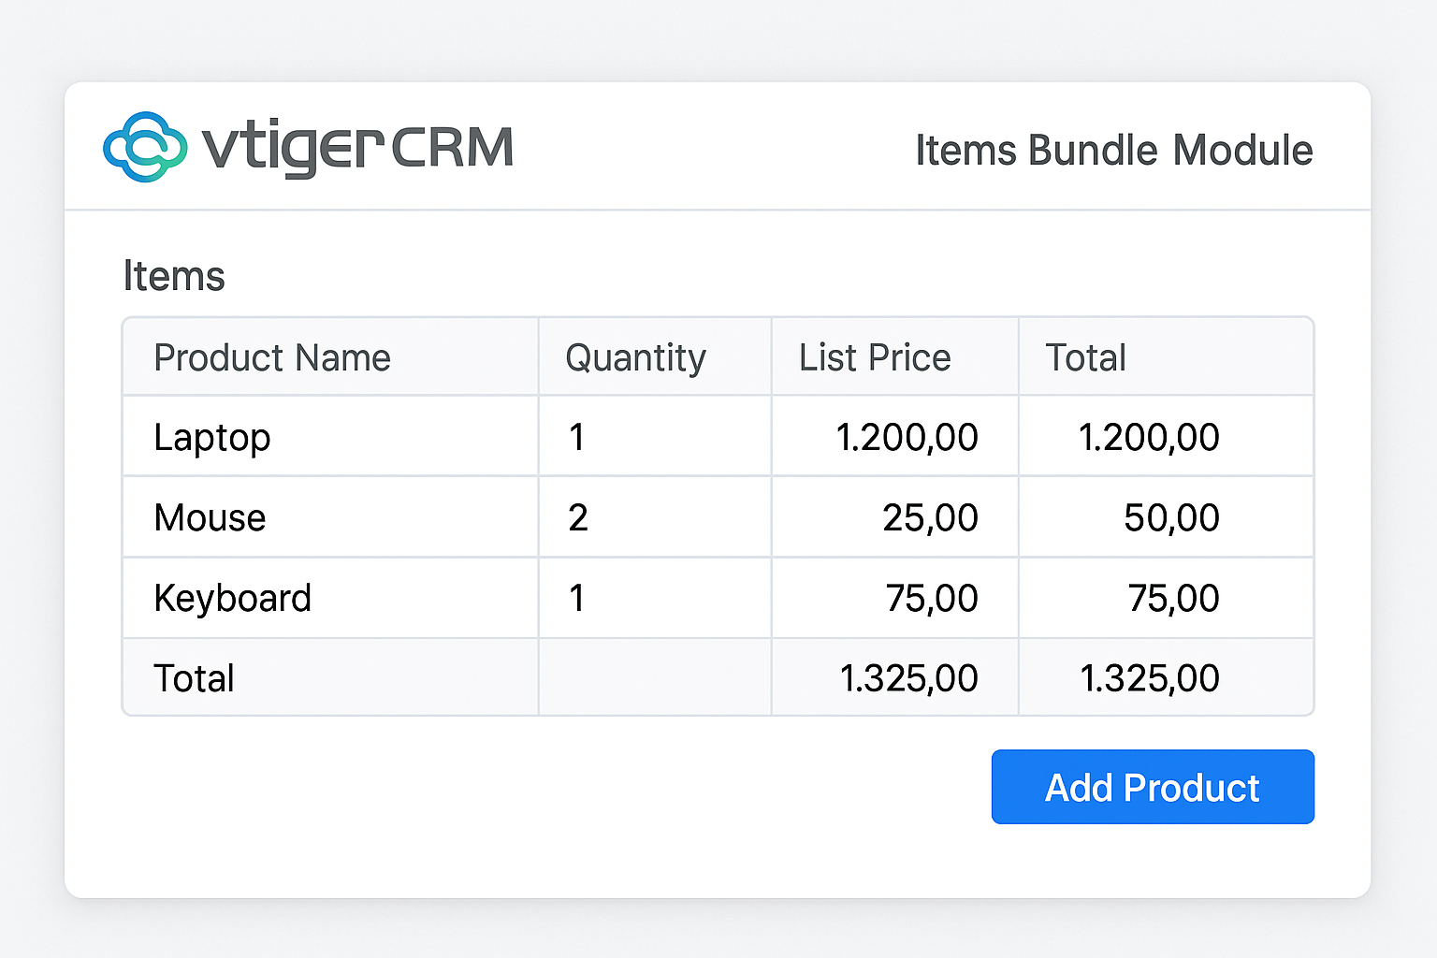Image resolution: width=1437 pixels, height=958 pixels.
Task: Select the Total summary row label
Action: (194, 677)
